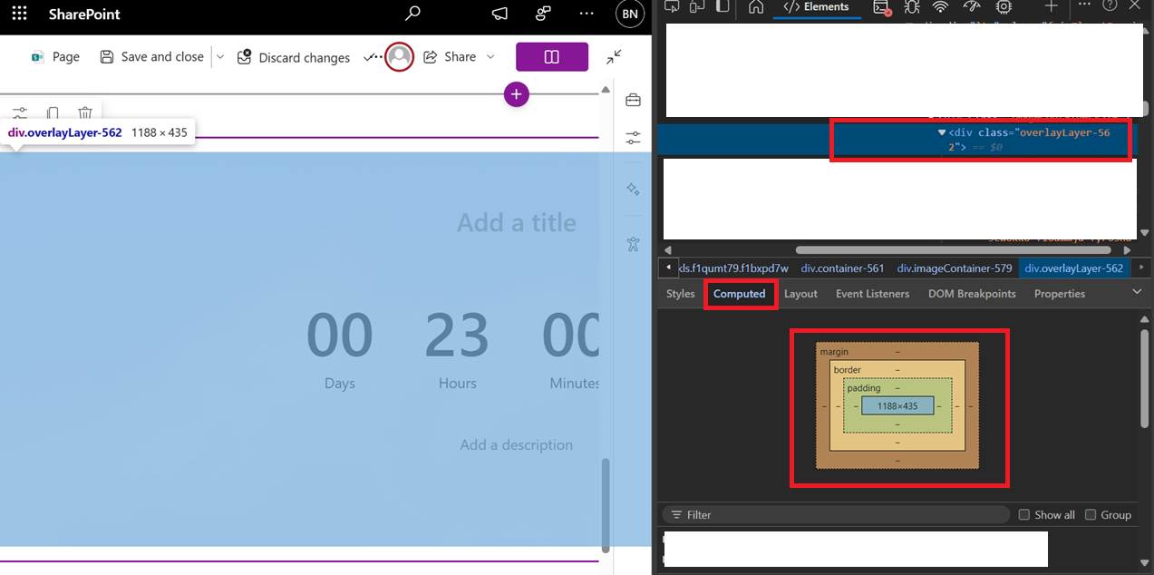Open the Save and close dropdown chevron
This screenshot has height=575, width=1154.
219,56
